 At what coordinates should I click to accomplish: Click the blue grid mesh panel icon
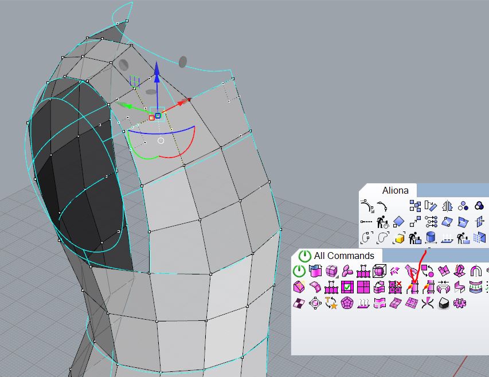[479, 238]
